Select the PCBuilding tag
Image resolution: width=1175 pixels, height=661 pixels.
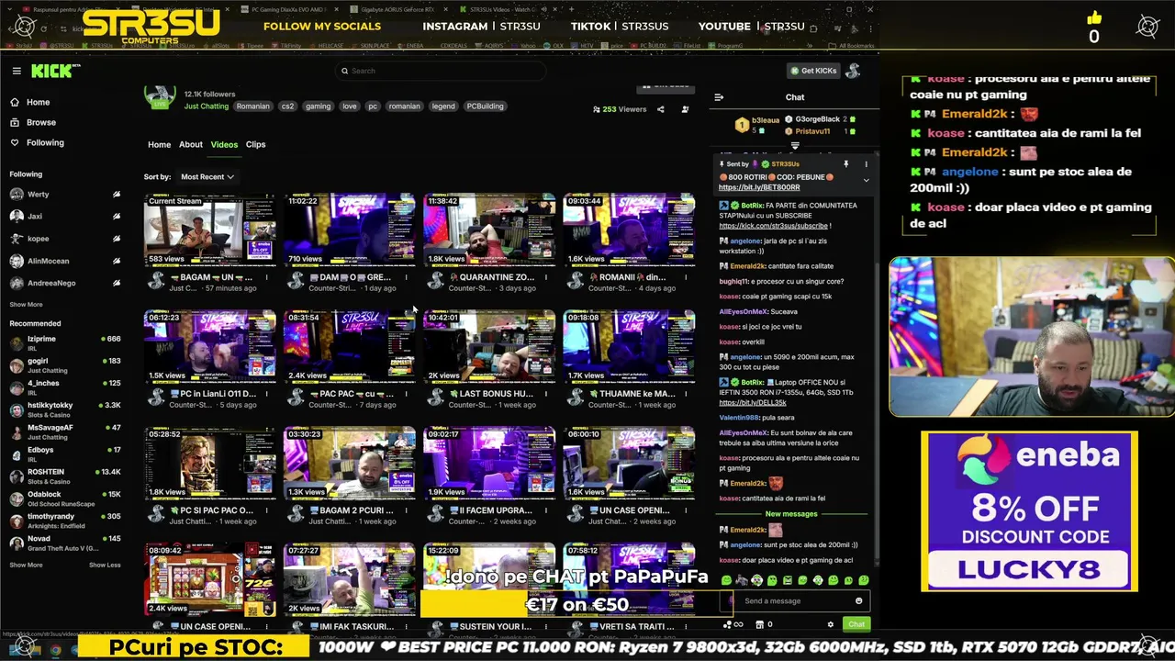[x=485, y=106]
